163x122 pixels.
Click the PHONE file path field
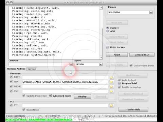pos(65,87)
